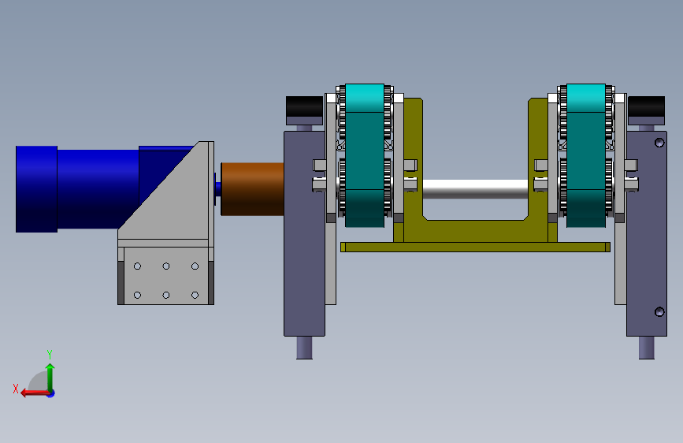The height and width of the screenshot is (443, 683).
Task: Click the upper screw on right purple plate
Action: [659, 143]
